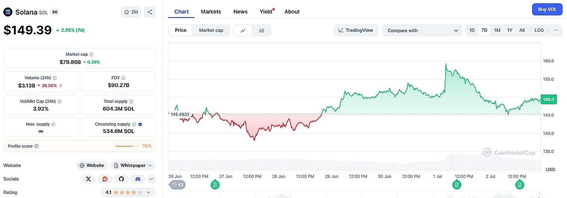Click the 1 Jul news marker on timeline
567x198 pixels.
point(456,184)
